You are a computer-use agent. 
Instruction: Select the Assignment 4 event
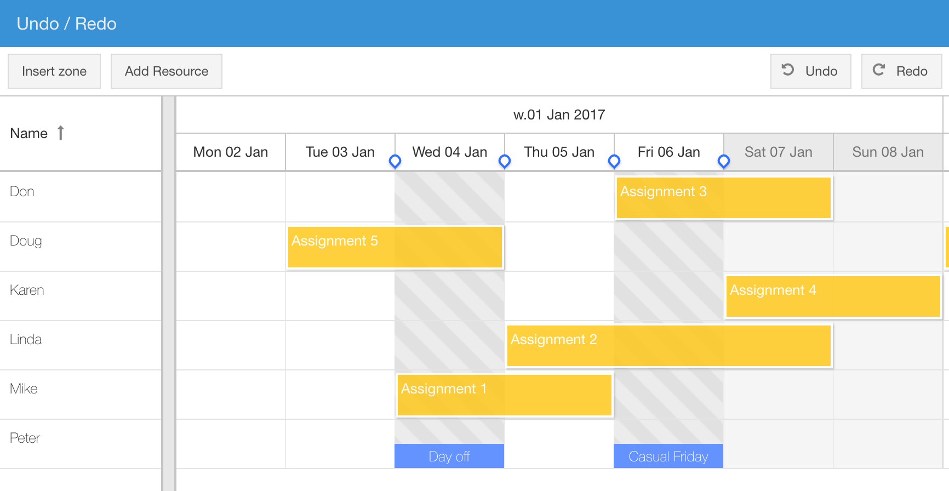(x=832, y=296)
